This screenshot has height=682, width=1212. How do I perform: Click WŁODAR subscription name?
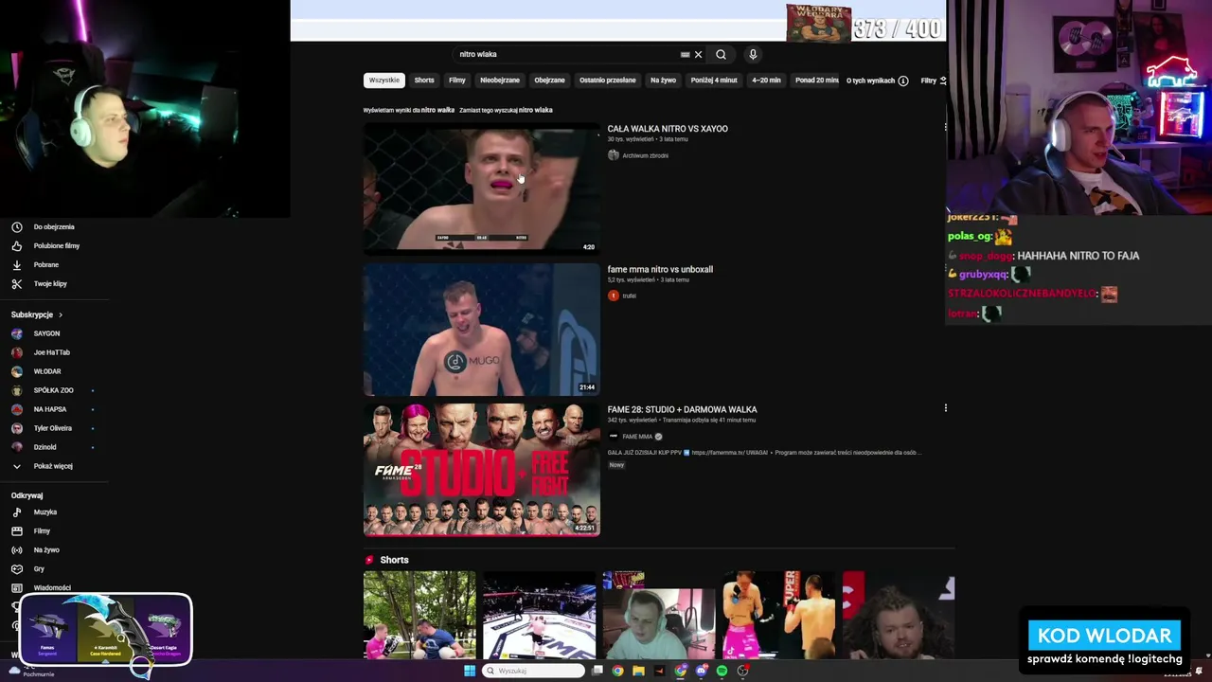[x=47, y=371]
